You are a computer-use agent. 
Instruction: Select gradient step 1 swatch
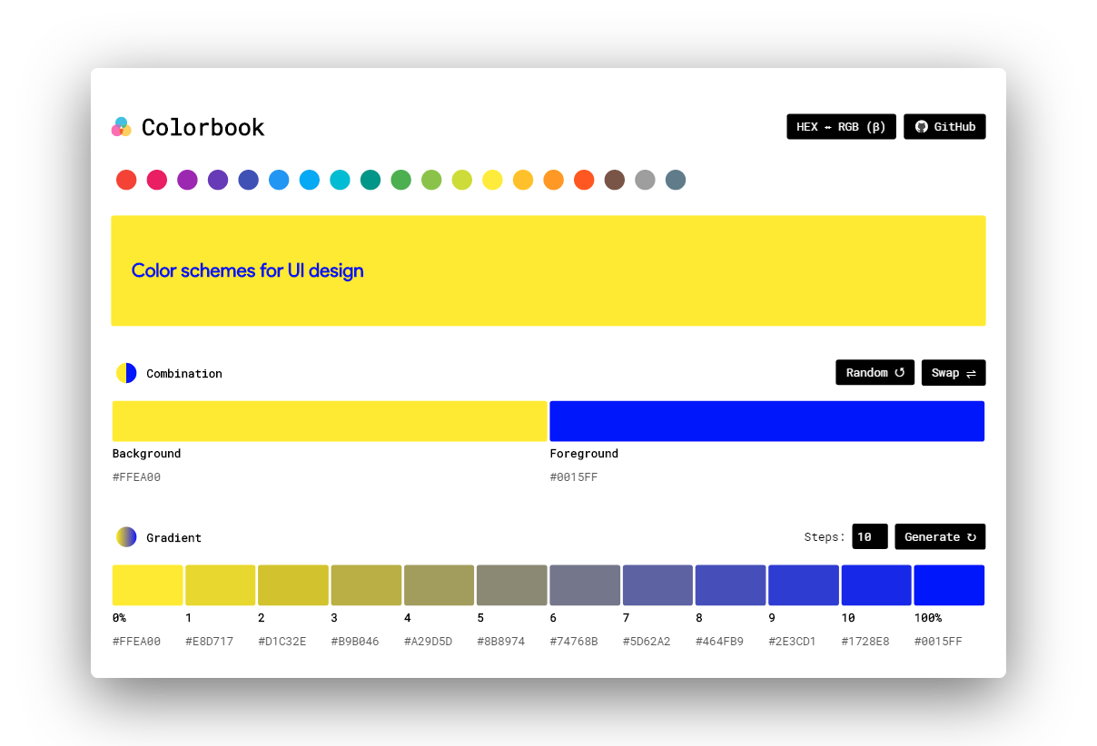tap(221, 585)
